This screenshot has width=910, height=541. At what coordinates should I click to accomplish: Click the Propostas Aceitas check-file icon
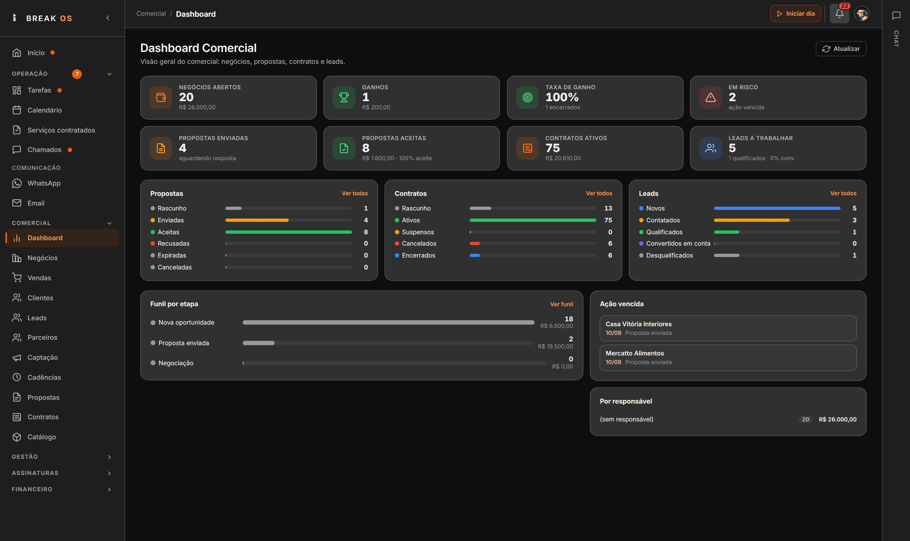coord(344,149)
